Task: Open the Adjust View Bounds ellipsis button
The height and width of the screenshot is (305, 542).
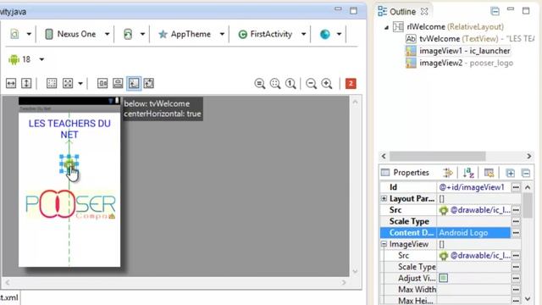Action: pyautogui.click(x=516, y=278)
